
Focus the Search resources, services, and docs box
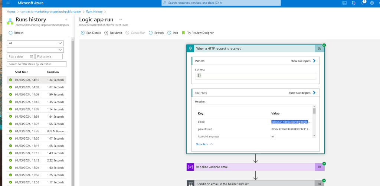click(221, 3)
